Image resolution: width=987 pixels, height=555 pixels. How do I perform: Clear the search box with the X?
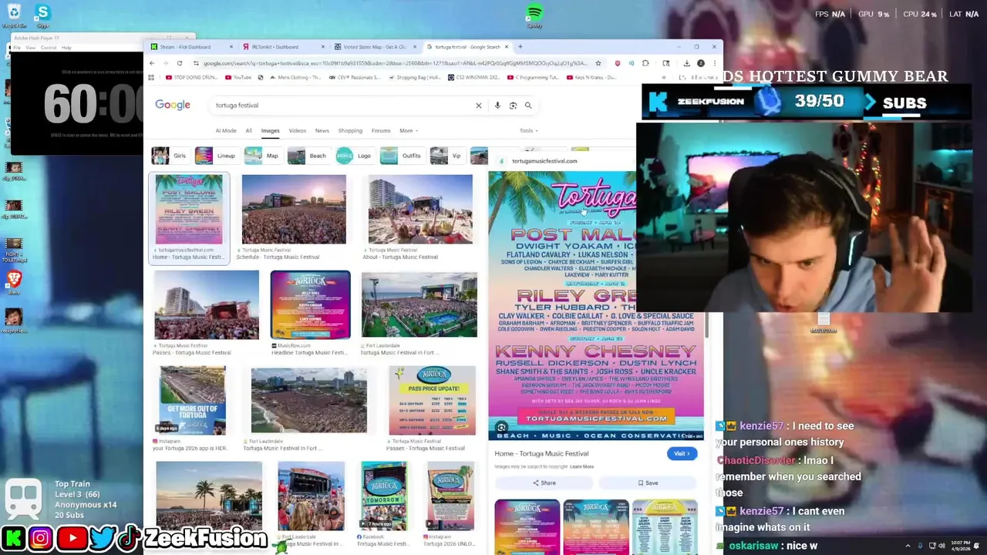pos(478,106)
